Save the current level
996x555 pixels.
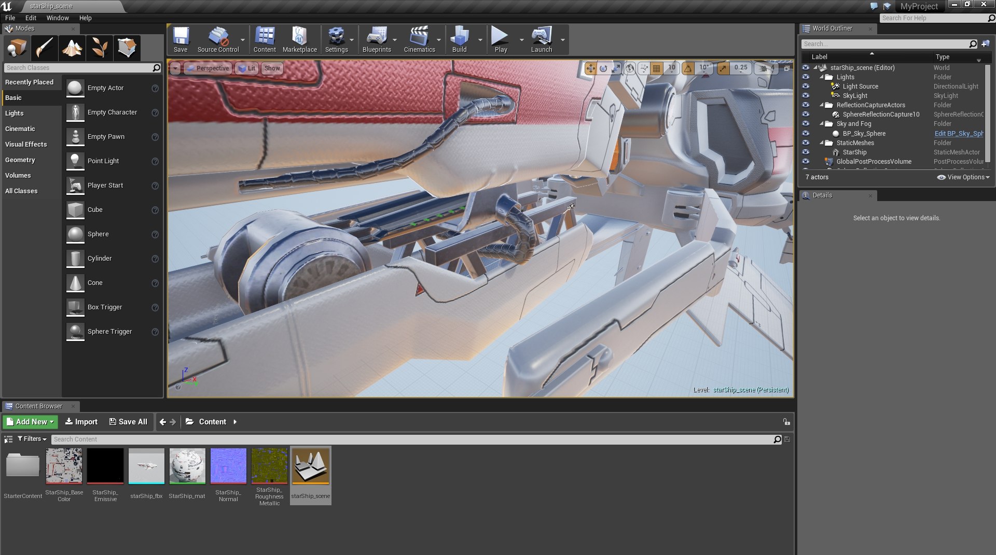(x=181, y=40)
